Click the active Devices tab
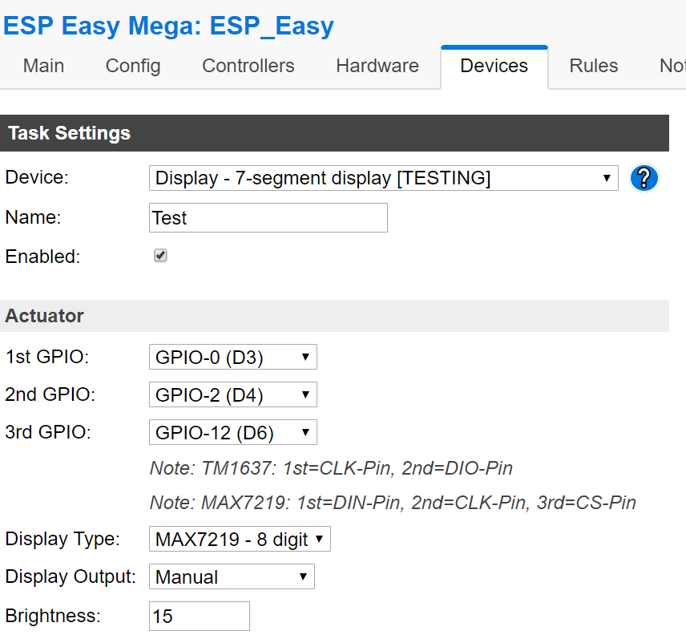 (x=494, y=66)
